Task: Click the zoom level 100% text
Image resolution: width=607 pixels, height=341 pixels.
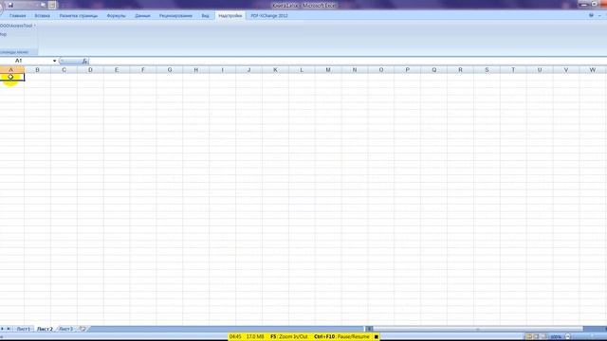Action: click(556, 337)
